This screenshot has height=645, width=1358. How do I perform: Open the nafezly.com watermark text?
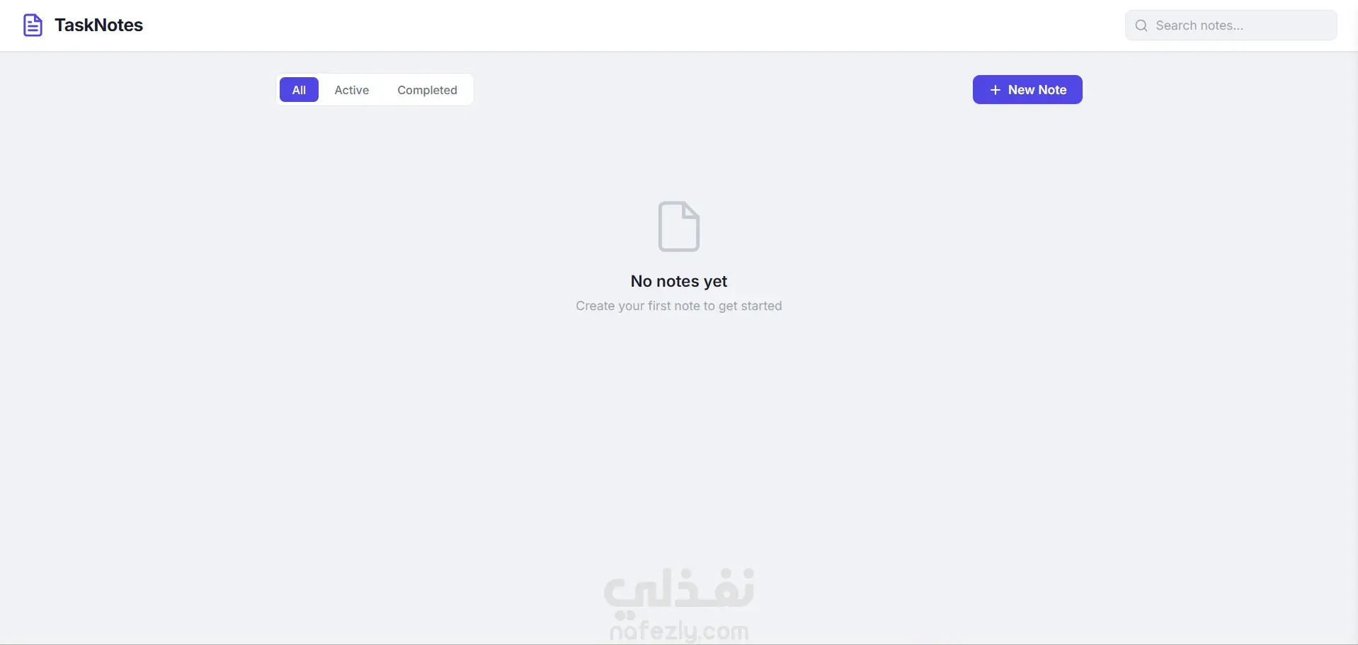[x=679, y=630]
